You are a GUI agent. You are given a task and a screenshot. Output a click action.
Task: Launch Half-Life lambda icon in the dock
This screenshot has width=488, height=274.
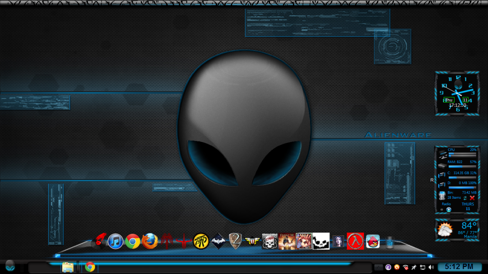[355, 241]
